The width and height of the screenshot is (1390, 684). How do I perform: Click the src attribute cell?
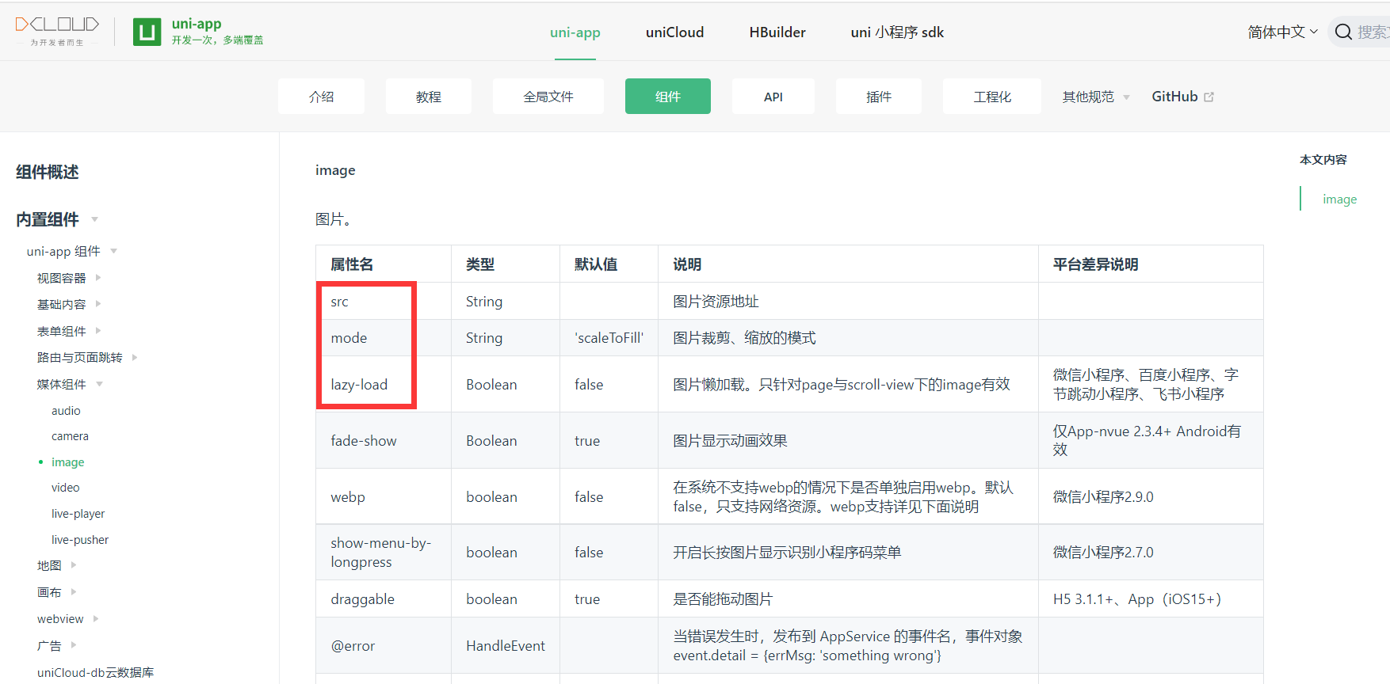[x=384, y=302]
